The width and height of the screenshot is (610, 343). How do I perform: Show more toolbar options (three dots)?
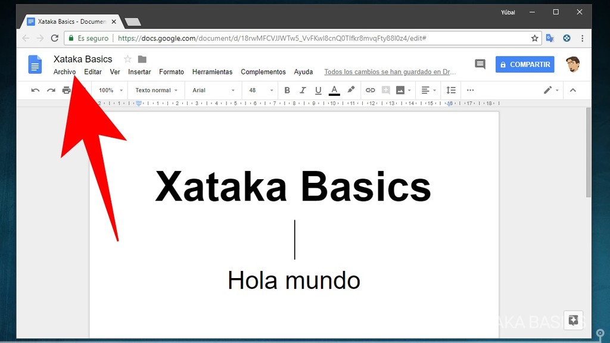471,91
